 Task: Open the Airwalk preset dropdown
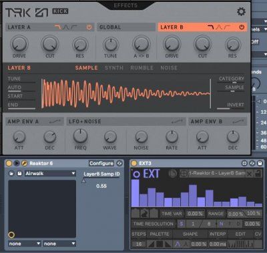click(50, 174)
